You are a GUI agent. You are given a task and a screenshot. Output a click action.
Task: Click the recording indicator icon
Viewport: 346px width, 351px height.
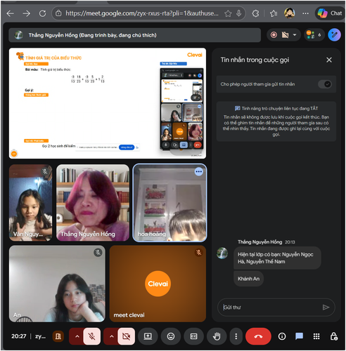274,35
